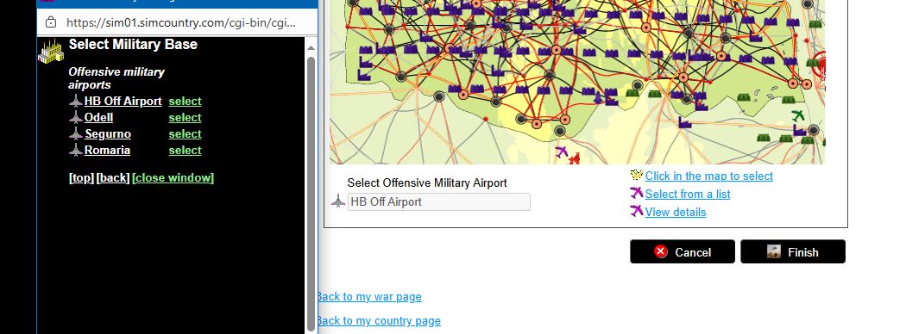Click the picture icon on the Finish button
The width and height of the screenshot is (906, 334).
coord(774,251)
